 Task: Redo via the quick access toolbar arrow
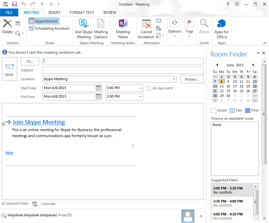click(33, 4)
